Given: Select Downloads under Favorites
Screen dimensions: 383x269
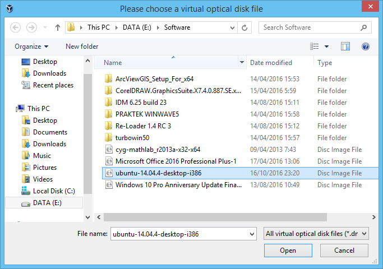Looking at the screenshot, I should click(x=44, y=73).
